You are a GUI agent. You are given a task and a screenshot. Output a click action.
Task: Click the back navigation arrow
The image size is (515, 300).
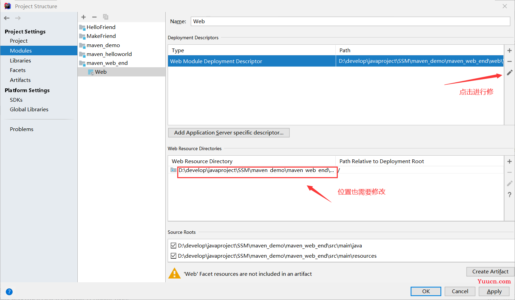point(7,18)
